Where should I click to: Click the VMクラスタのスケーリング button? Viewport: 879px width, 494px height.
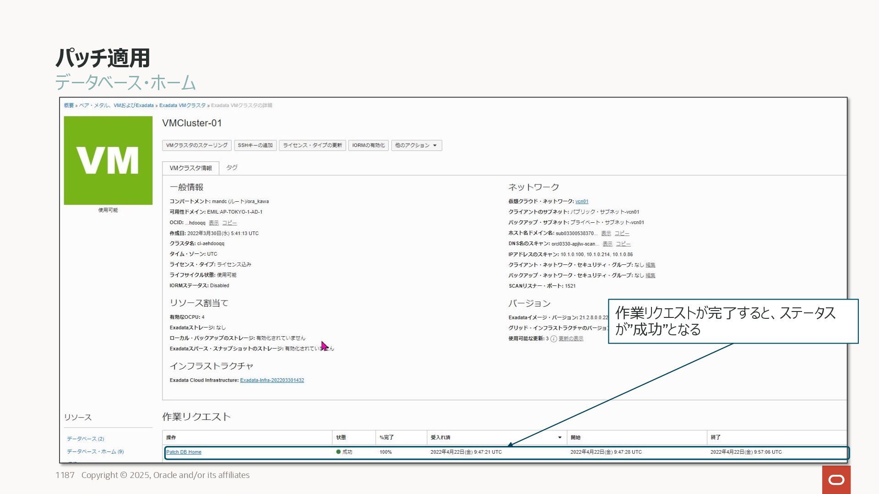point(196,145)
